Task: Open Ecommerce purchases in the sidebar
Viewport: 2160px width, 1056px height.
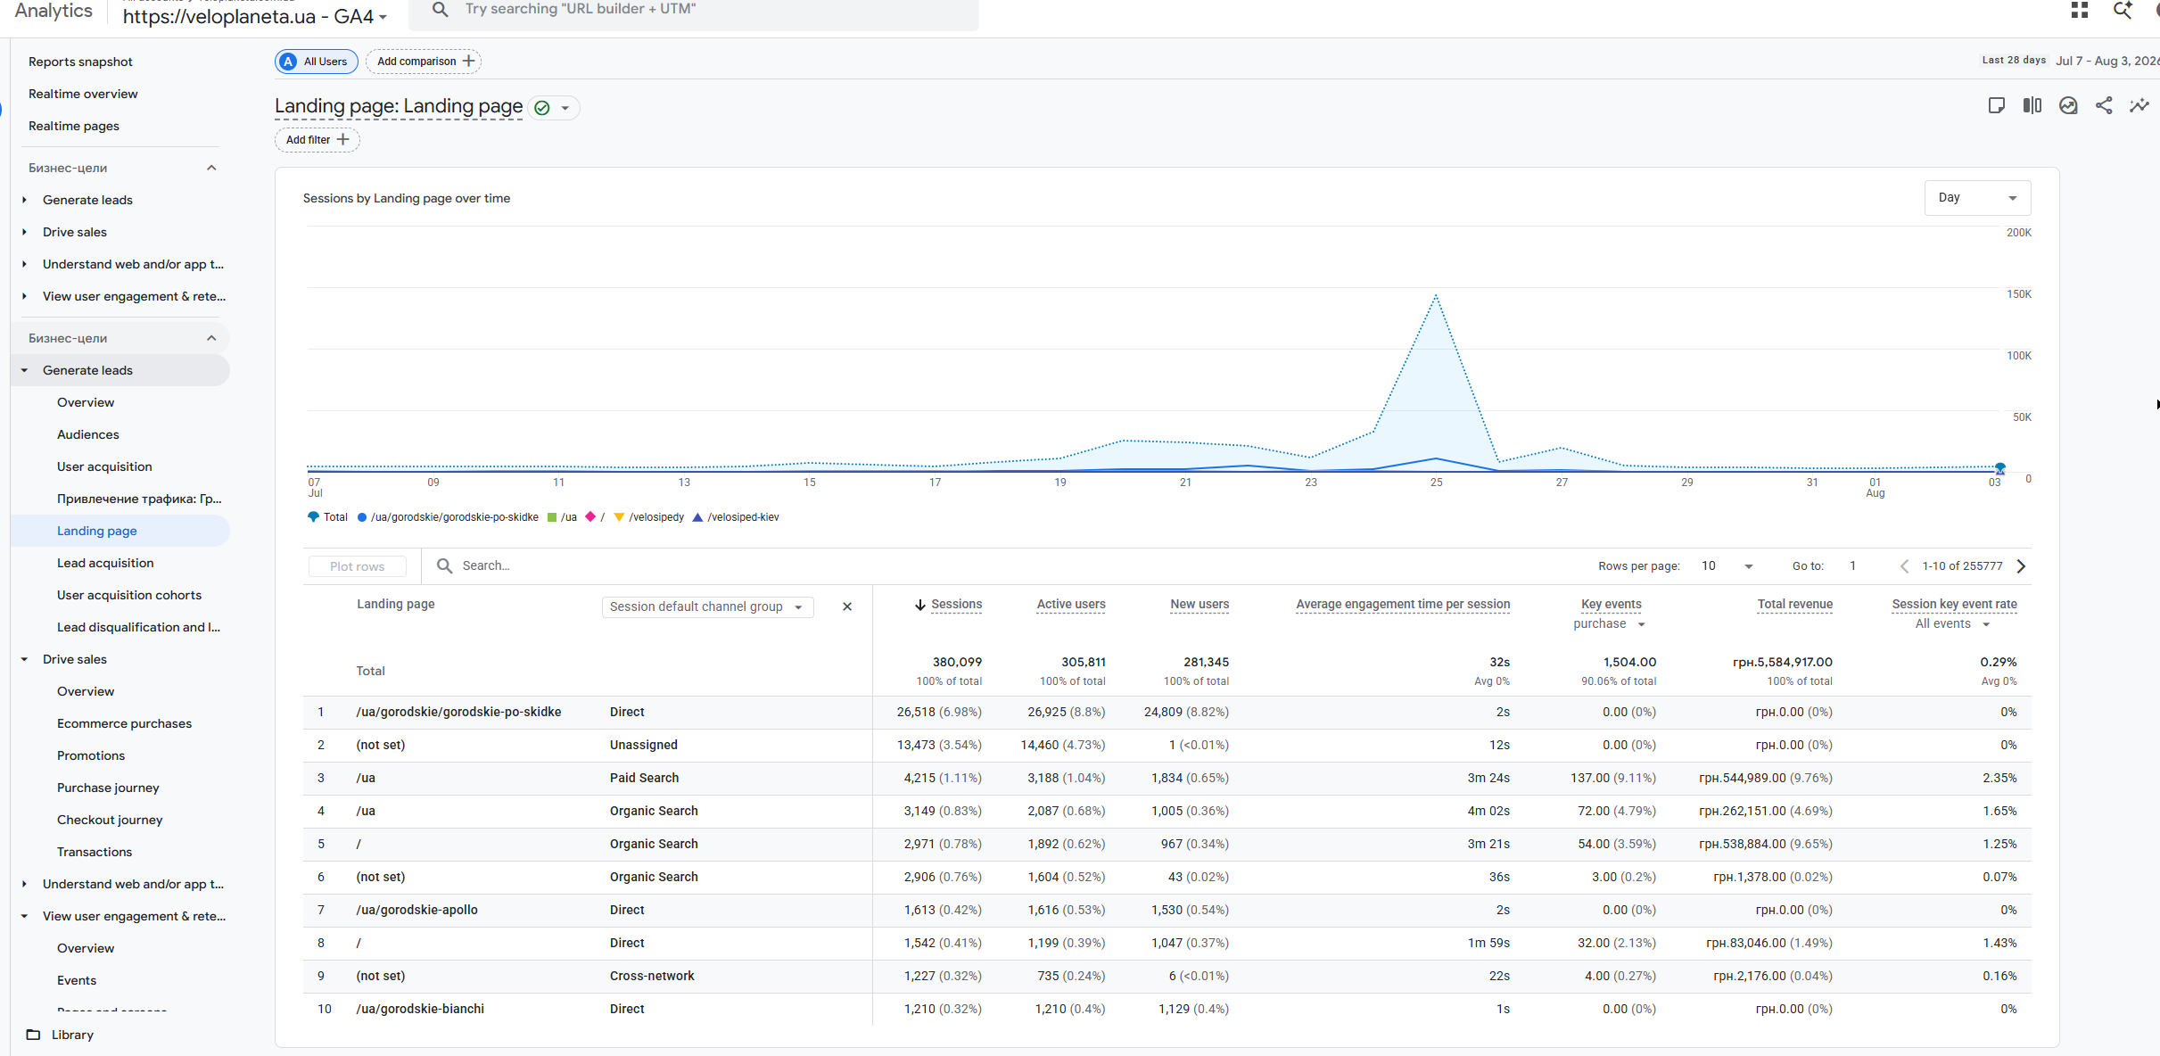Action: (124, 723)
